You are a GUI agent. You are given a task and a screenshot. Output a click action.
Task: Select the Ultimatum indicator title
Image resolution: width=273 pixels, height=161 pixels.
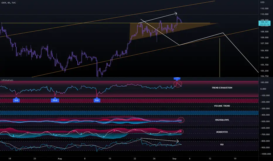[7, 80]
